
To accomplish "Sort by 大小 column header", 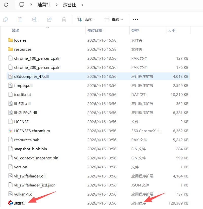I will (x=172, y=30).
